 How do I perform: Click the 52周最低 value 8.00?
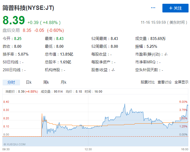click(114, 47)
